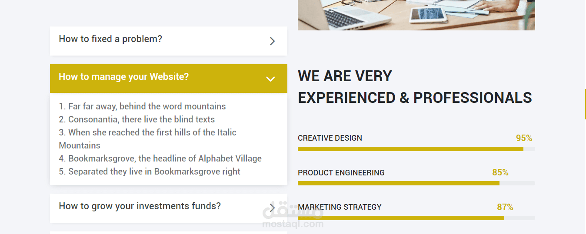Collapse the "How to manage your Website?" header
This screenshot has width=586, height=234.
click(x=124, y=77)
